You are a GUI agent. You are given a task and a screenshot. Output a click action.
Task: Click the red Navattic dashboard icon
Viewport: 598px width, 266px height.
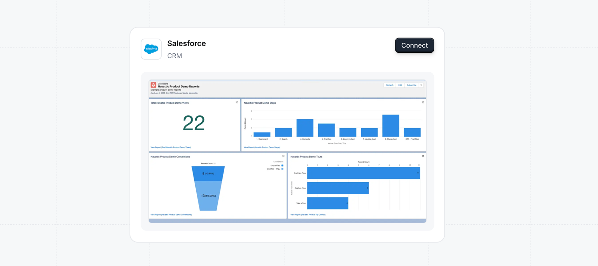coord(154,85)
